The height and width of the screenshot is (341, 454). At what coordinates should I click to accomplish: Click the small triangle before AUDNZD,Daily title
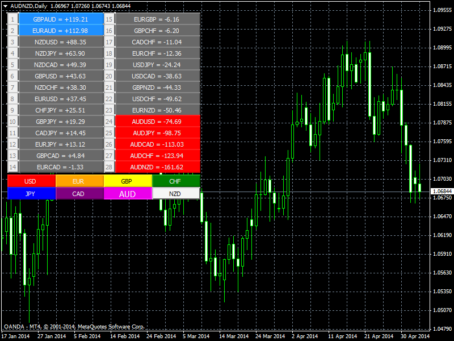[x=5, y=6]
